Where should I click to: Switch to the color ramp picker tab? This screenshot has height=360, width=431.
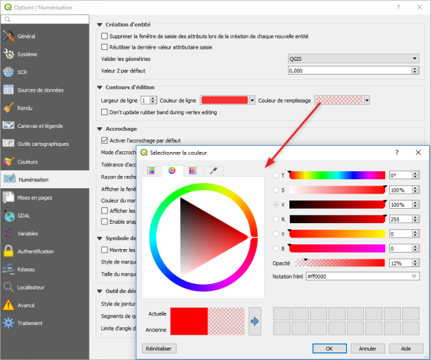pos(151,171)
